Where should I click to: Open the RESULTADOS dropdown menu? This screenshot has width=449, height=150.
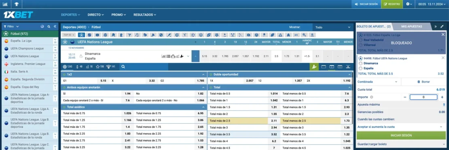[144, 15]
